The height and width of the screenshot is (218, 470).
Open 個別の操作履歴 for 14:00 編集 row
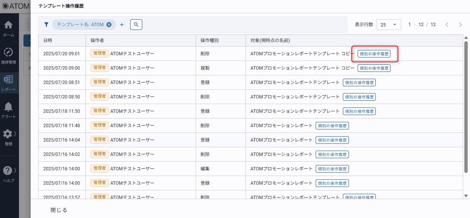332,169
